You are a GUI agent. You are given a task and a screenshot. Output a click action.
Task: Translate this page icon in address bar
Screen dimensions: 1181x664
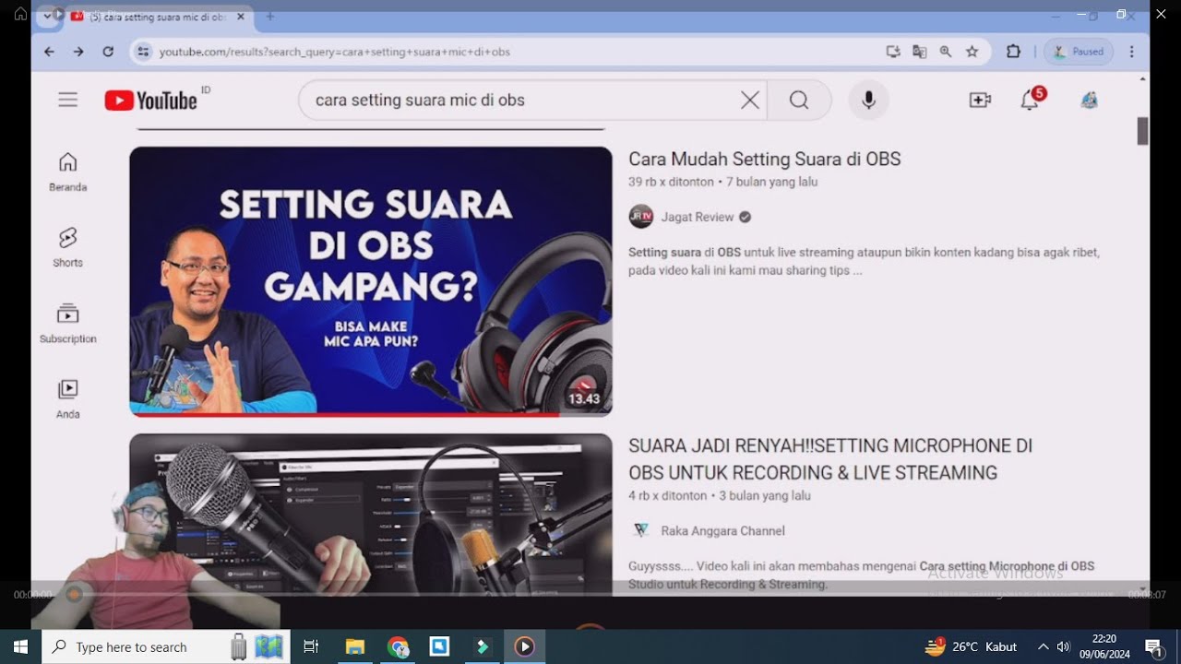(919, 52)
